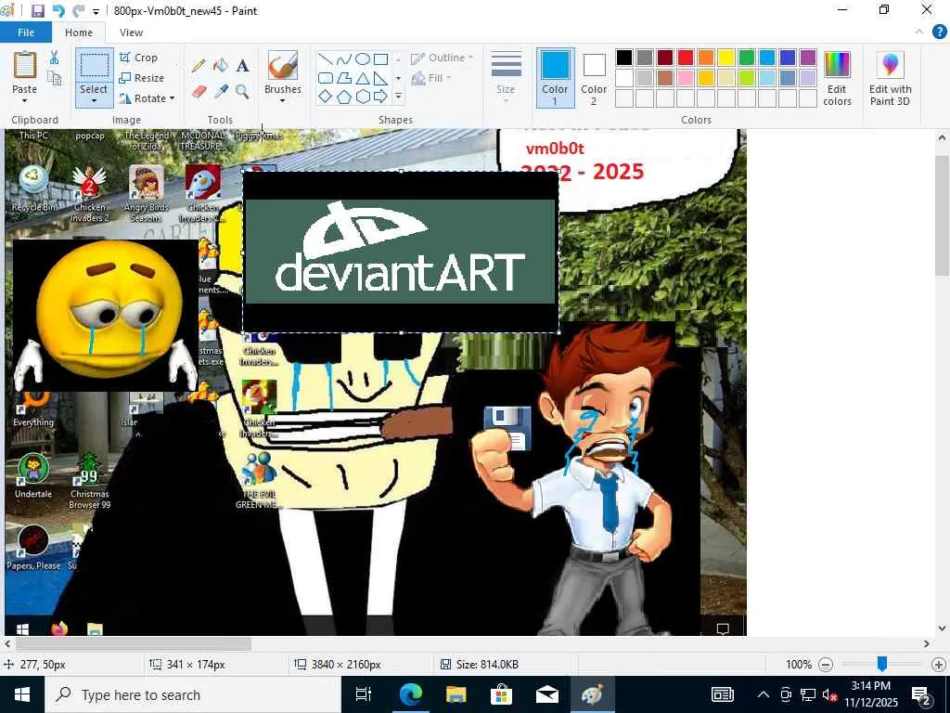Screen dimensions: 950x713
Task: Switch to the View tab
Action: coord(131,32)
